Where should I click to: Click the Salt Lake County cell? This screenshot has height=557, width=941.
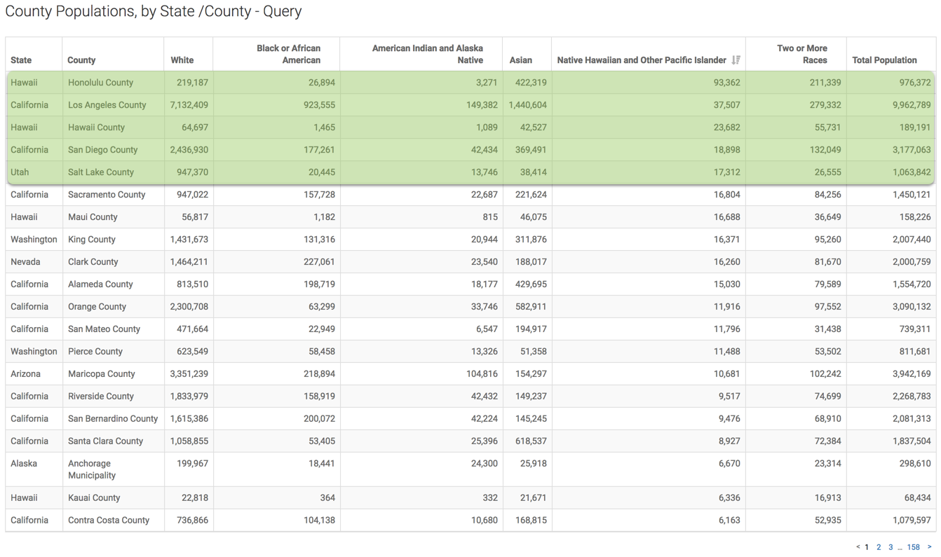coord(100,172)
